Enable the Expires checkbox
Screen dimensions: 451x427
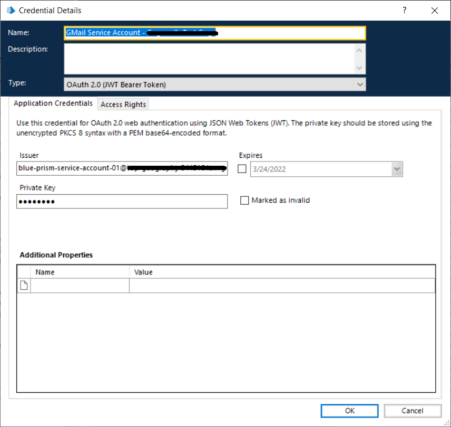242,169
